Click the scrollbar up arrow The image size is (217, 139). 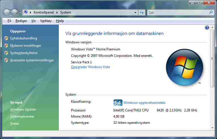click(212, 28)
